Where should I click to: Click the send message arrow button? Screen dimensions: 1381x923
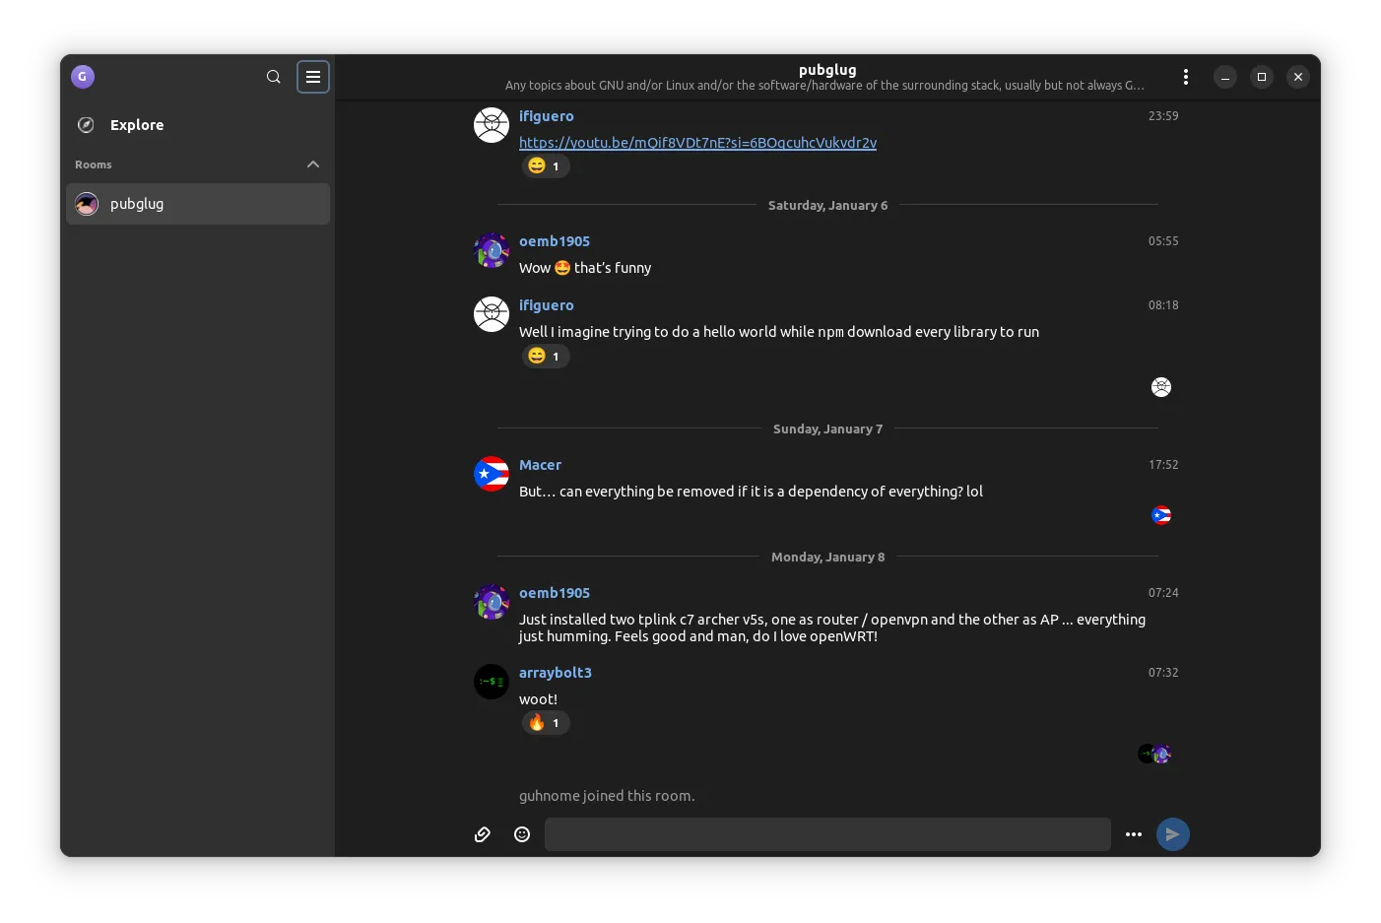click(1172, 834)
